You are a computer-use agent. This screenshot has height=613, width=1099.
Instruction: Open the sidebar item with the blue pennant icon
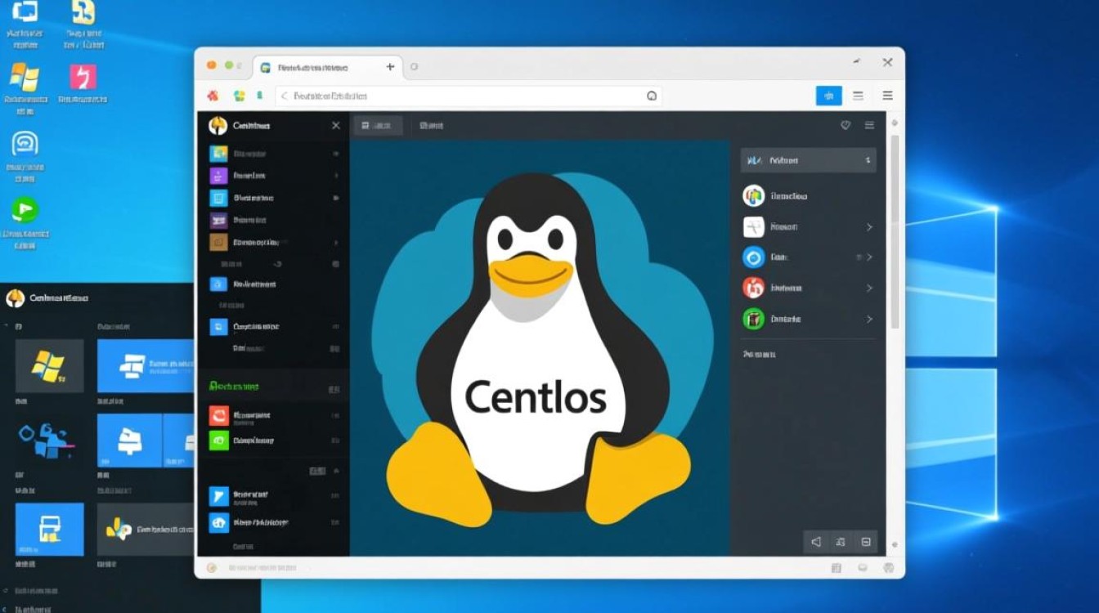(218, 495)
